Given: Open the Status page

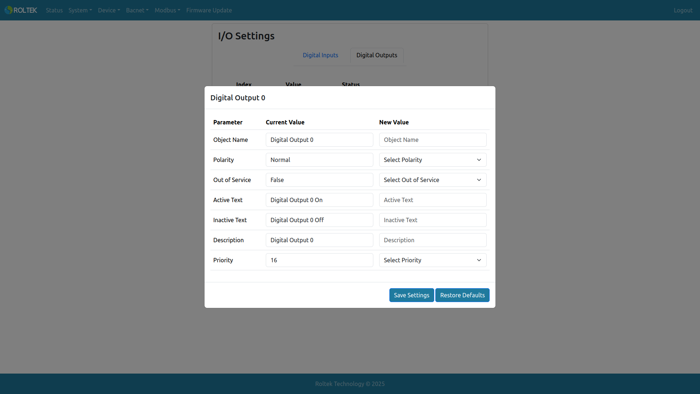Looking at the screenshot, I should pos(54,10).
